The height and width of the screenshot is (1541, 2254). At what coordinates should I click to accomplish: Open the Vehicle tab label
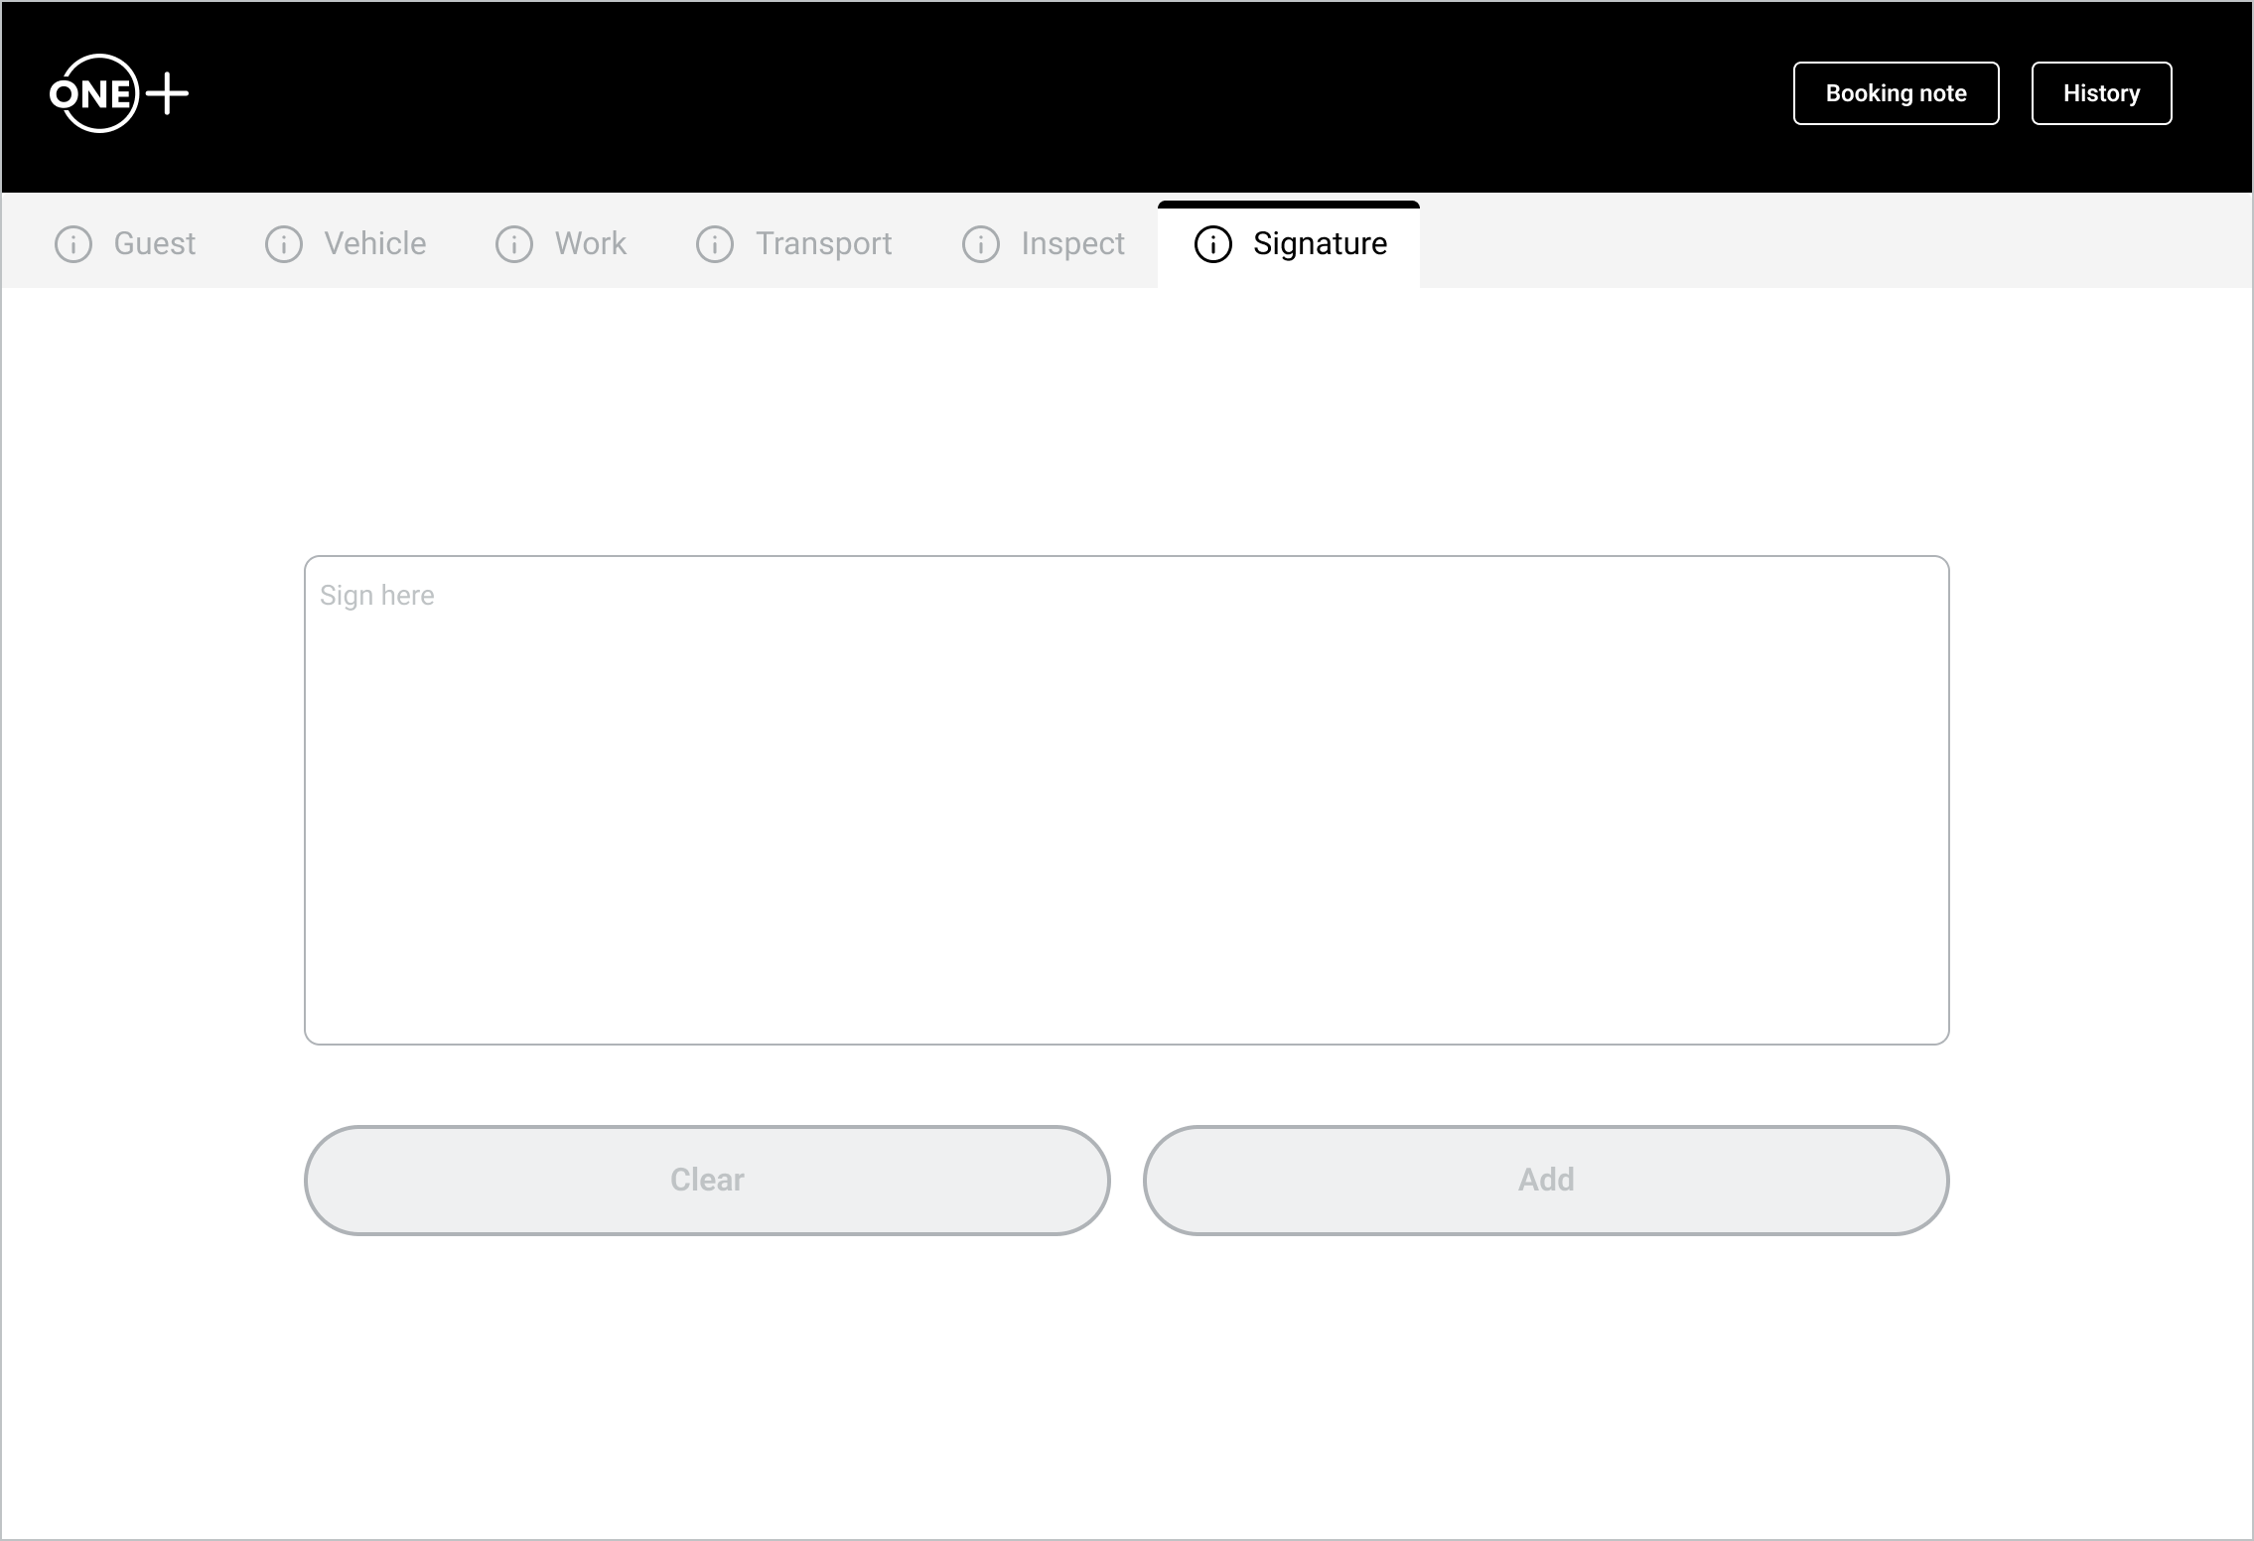coord(375,244)
